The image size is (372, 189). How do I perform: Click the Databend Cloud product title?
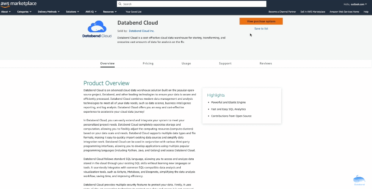[x=138, y=23]
